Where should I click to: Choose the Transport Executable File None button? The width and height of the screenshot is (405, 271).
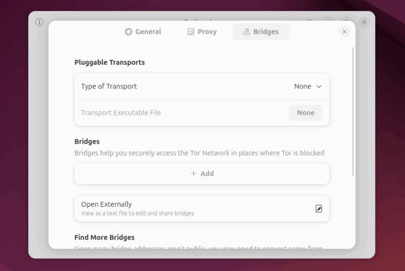point(305,113)
